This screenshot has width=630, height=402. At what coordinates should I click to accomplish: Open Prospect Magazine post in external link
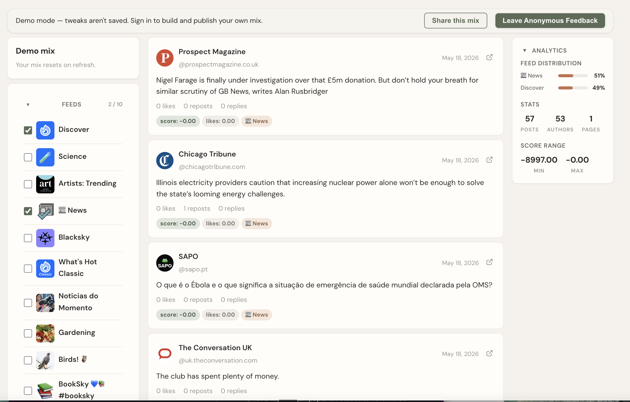coord(489,57)
